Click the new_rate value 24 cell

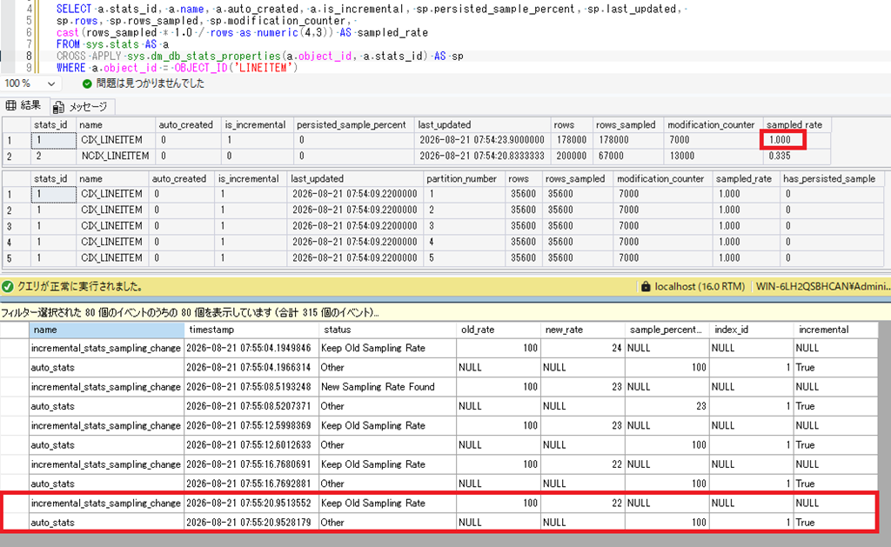click(x=583, y=348)
